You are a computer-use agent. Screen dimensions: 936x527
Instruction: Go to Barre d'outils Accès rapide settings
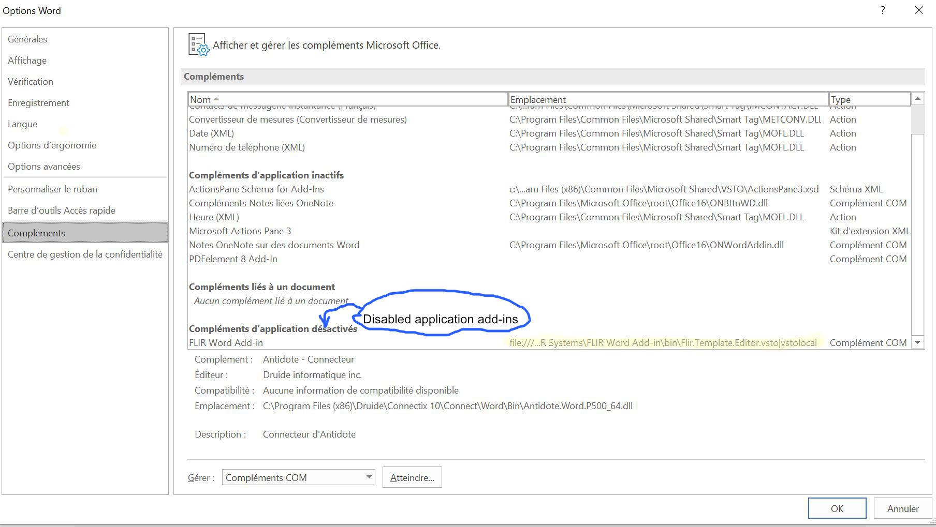point(61,210)
